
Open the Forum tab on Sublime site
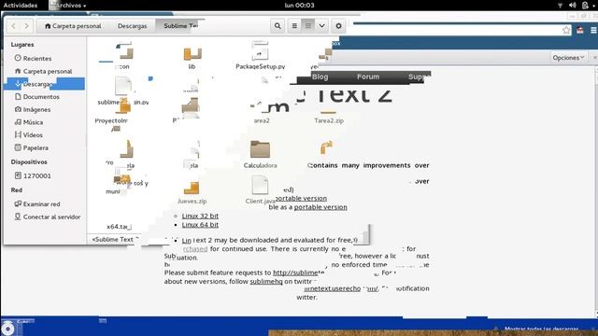(x=368, y=77)
